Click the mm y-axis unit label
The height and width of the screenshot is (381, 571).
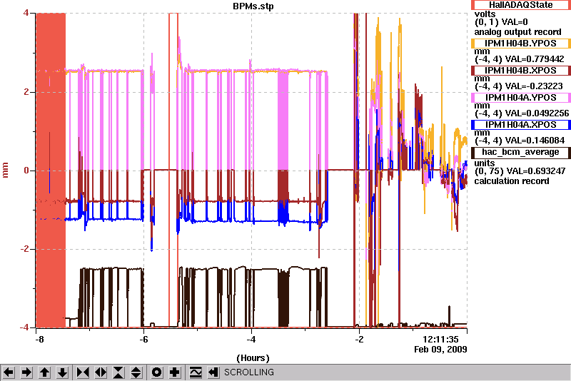5,171
